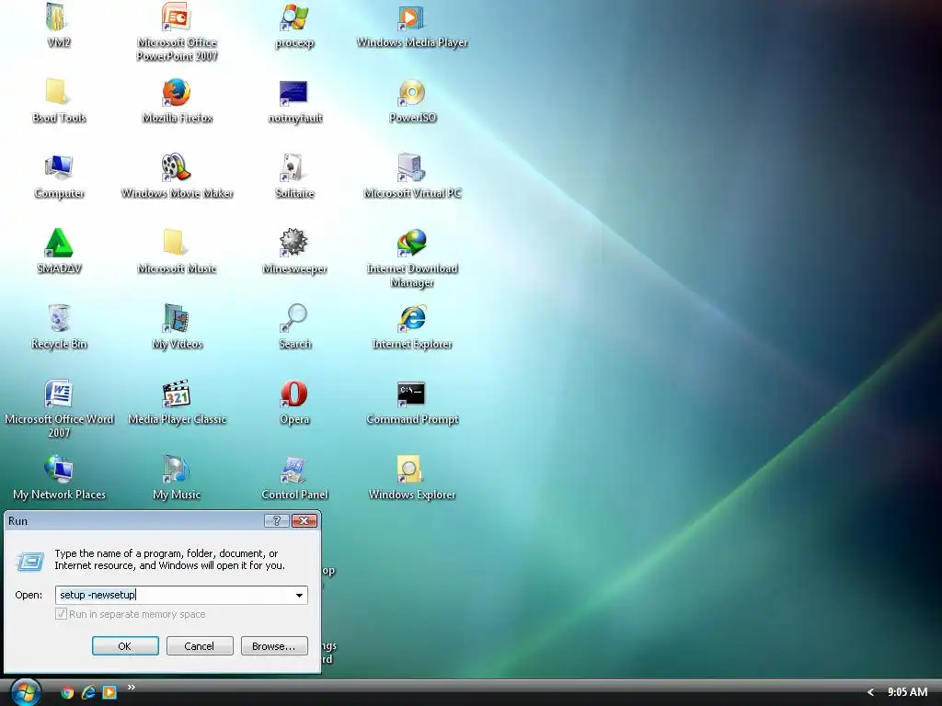Expand the Open field dropdown arrow
The height and width of the screenshot is (706, 942).
pyautogui.click(x=299, y=595)
